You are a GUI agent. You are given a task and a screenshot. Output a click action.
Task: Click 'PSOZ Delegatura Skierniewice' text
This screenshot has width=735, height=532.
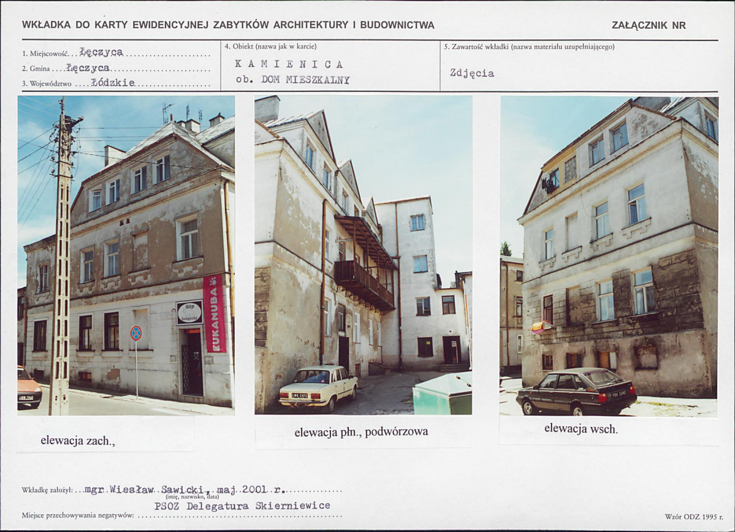(242, 506)
